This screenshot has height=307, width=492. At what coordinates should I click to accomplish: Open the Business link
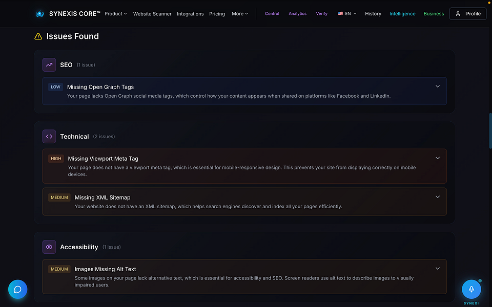coord(434,14)
